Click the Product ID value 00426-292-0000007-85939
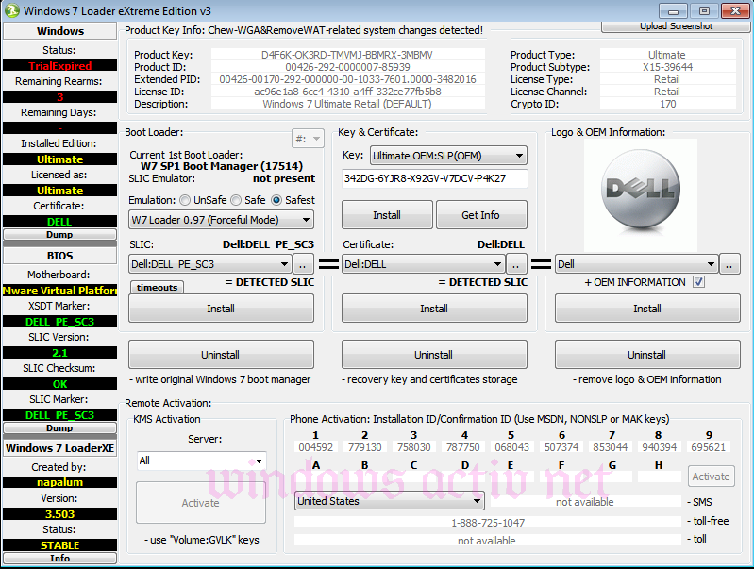This screenshot has height=569, width=754. coord(347,67)
